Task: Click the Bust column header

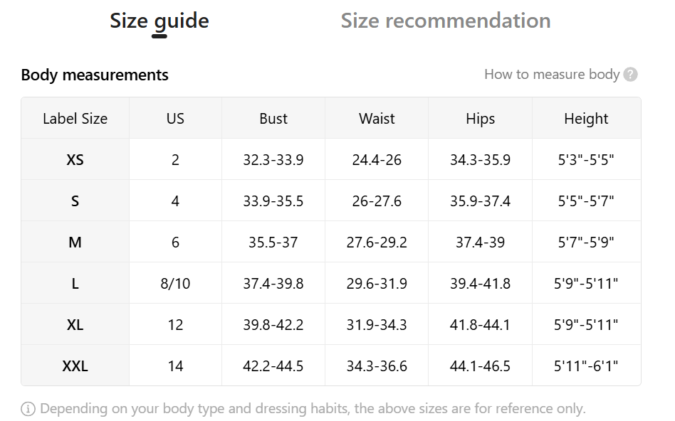Action: 273,119
